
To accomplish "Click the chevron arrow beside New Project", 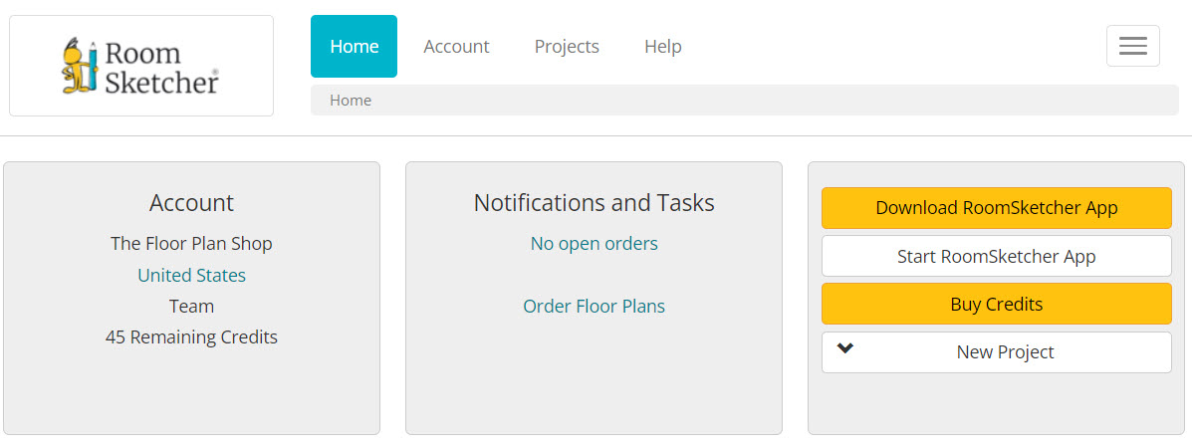I will (x=845, y=348).
